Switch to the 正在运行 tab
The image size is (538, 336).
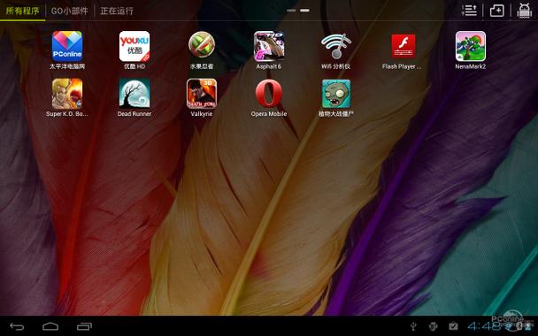(117, 11)
